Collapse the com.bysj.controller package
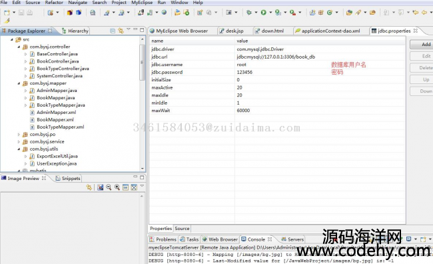The width and height of the screenshot is (433, 264). coord(19,47)
